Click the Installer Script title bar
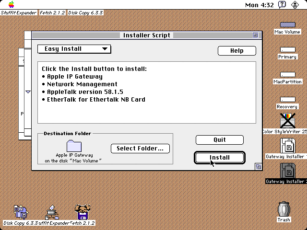The height and width of the screenshot is (230, 307). coord(147,35)
